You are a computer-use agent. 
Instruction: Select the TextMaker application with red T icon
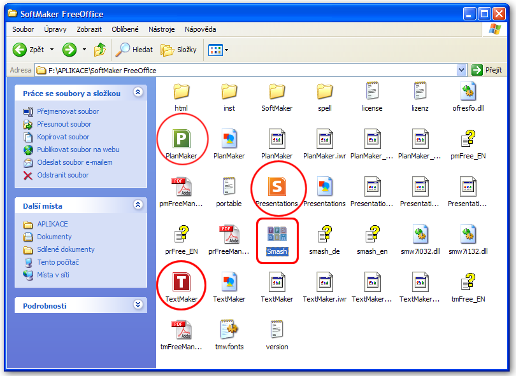pos(181,287)
